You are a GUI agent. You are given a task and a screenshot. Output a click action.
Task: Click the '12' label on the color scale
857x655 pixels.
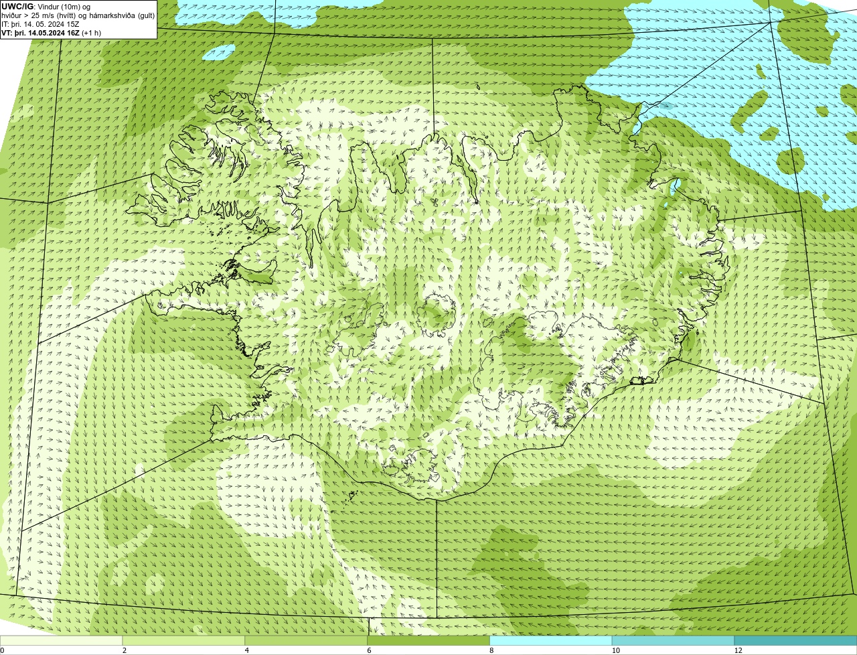(x=738, y=650)
